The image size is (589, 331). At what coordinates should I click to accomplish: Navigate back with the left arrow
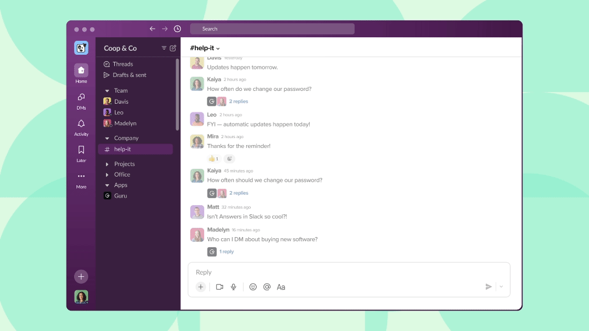(152, 29)
